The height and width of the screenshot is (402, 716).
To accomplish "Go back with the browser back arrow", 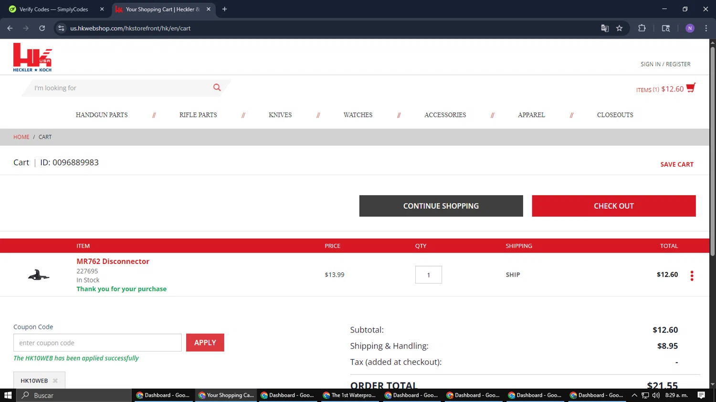I will (10, 28).
